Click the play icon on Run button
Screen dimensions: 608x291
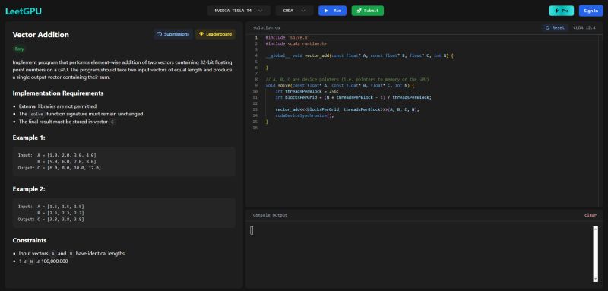tap(327, 11)
